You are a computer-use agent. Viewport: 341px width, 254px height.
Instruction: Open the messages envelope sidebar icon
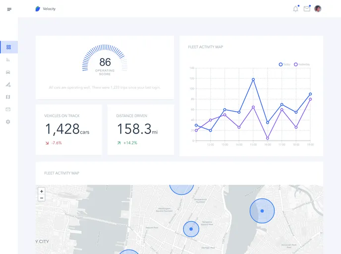pos(8,109)
